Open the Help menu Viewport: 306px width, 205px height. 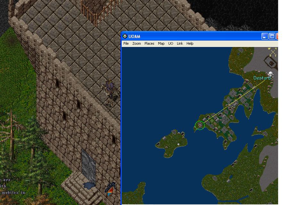pos(190,43)
